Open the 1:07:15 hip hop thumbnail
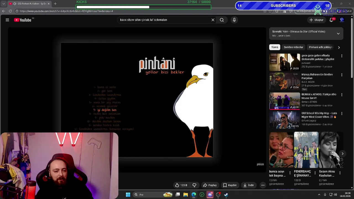 coord(285,120)
